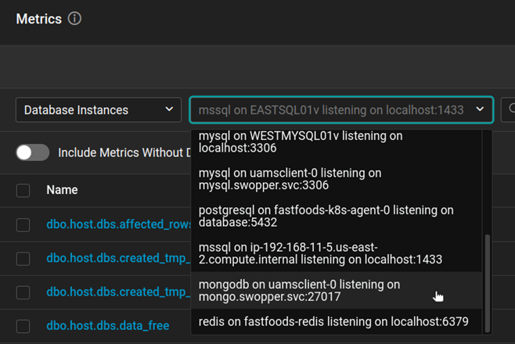
Task: Tick the first dbo.host.dbs.created_tmp checkbox
Action: pyautogui.click(x=23, y=258)
